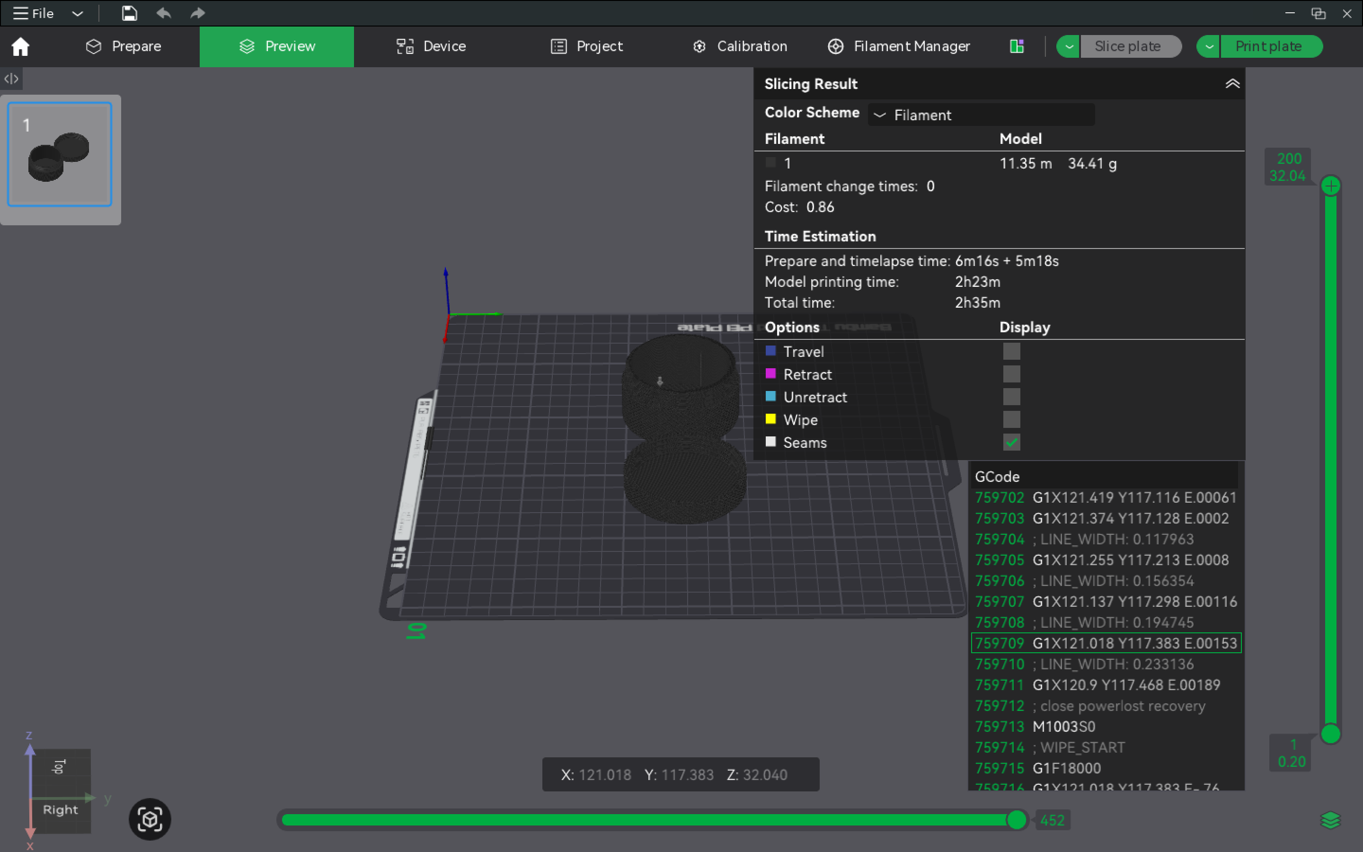The width and height of the screenshot is (1363, 852).
Task: Switch to the Preview tab
Action: pyautogui.click(x=276, y=46)
